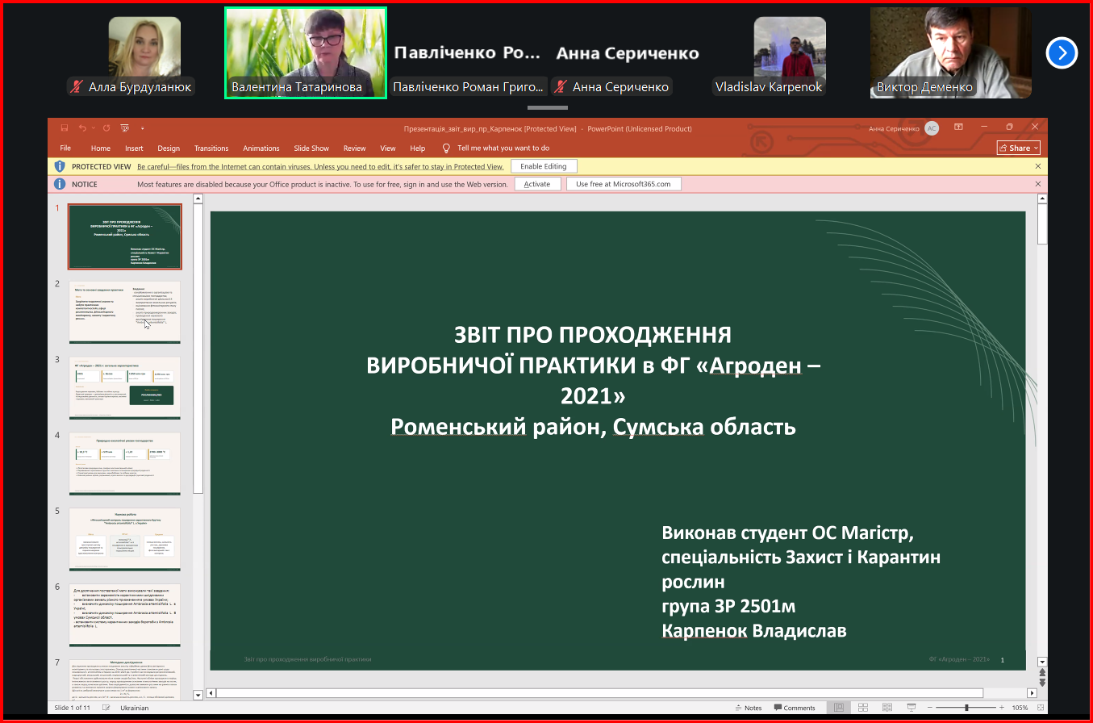Viewport: 1093px width, 723px height.
Task: Click spell check icon in status bar
Action: click(106, 708)
